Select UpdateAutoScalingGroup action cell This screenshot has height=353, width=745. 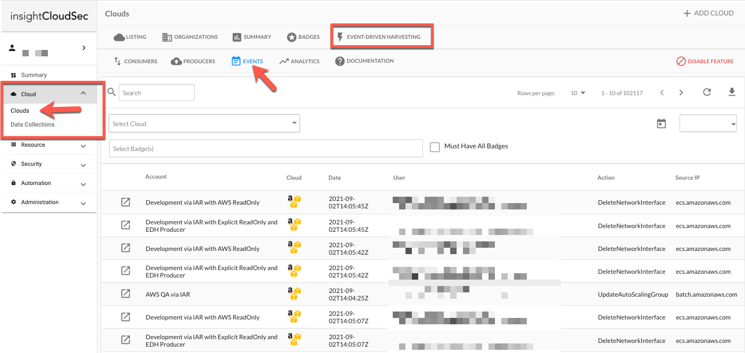(x=633, y=294)
